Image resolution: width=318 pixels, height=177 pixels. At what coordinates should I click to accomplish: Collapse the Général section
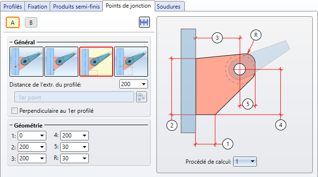pos(11,42)
